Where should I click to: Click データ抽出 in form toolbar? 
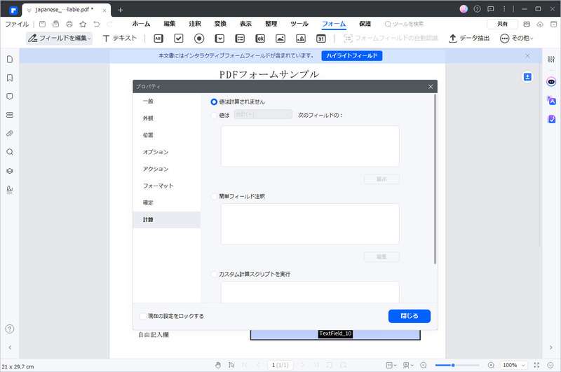469,38
